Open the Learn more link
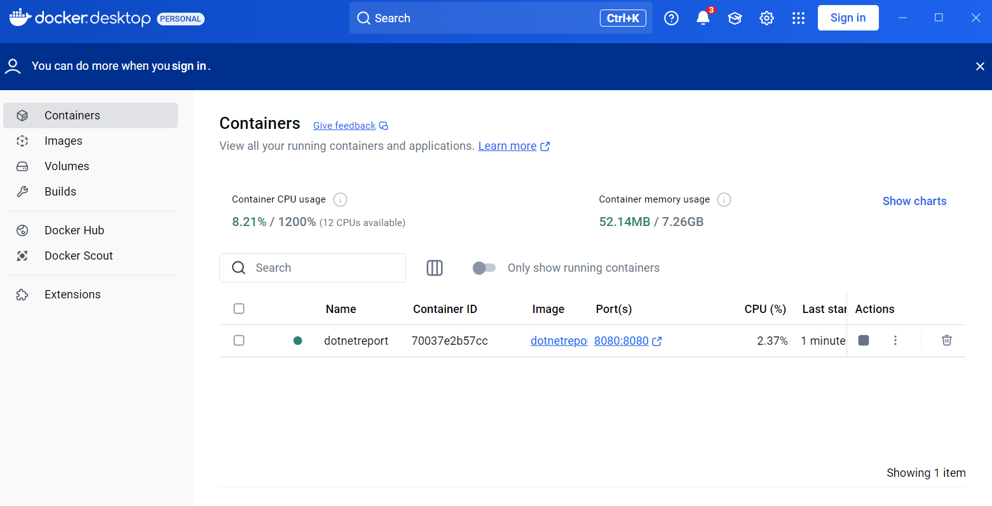This screenshot has height=506, width=992. pos(507,146)
